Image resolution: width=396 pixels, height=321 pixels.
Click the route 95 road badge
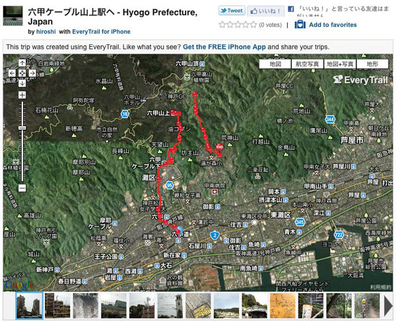point(170,186)
